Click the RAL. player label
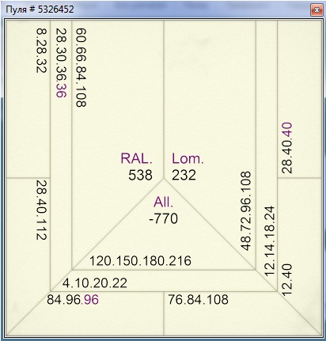Screen dimensions: 326x341 click(x=136, y=158)
